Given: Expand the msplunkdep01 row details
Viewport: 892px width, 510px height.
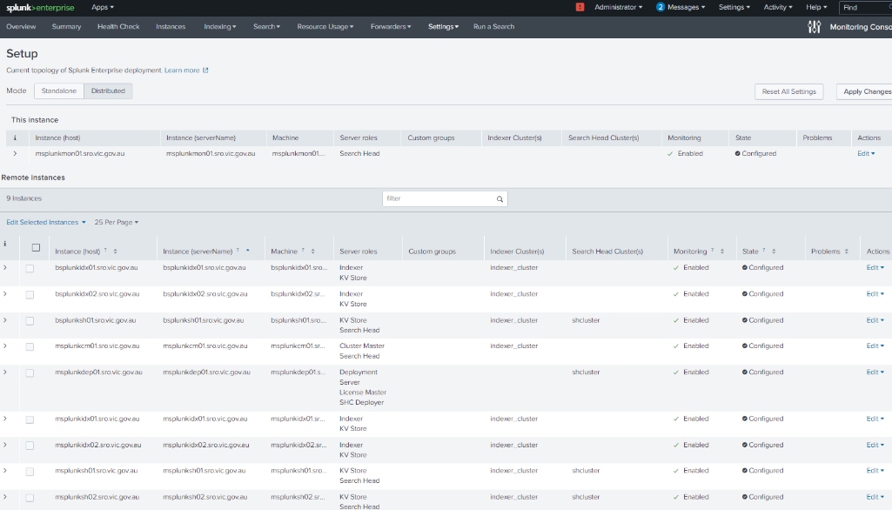Looking at the screenshot, I should 5,372.
